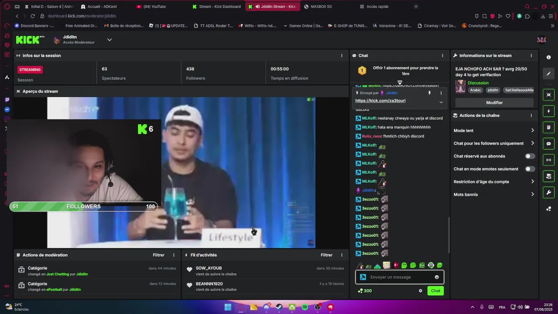Open the Jdiditn channel switcher dropdown
The height and width of the screenshot is (314, 558).
pyautogui.click(x=109, y=40)
